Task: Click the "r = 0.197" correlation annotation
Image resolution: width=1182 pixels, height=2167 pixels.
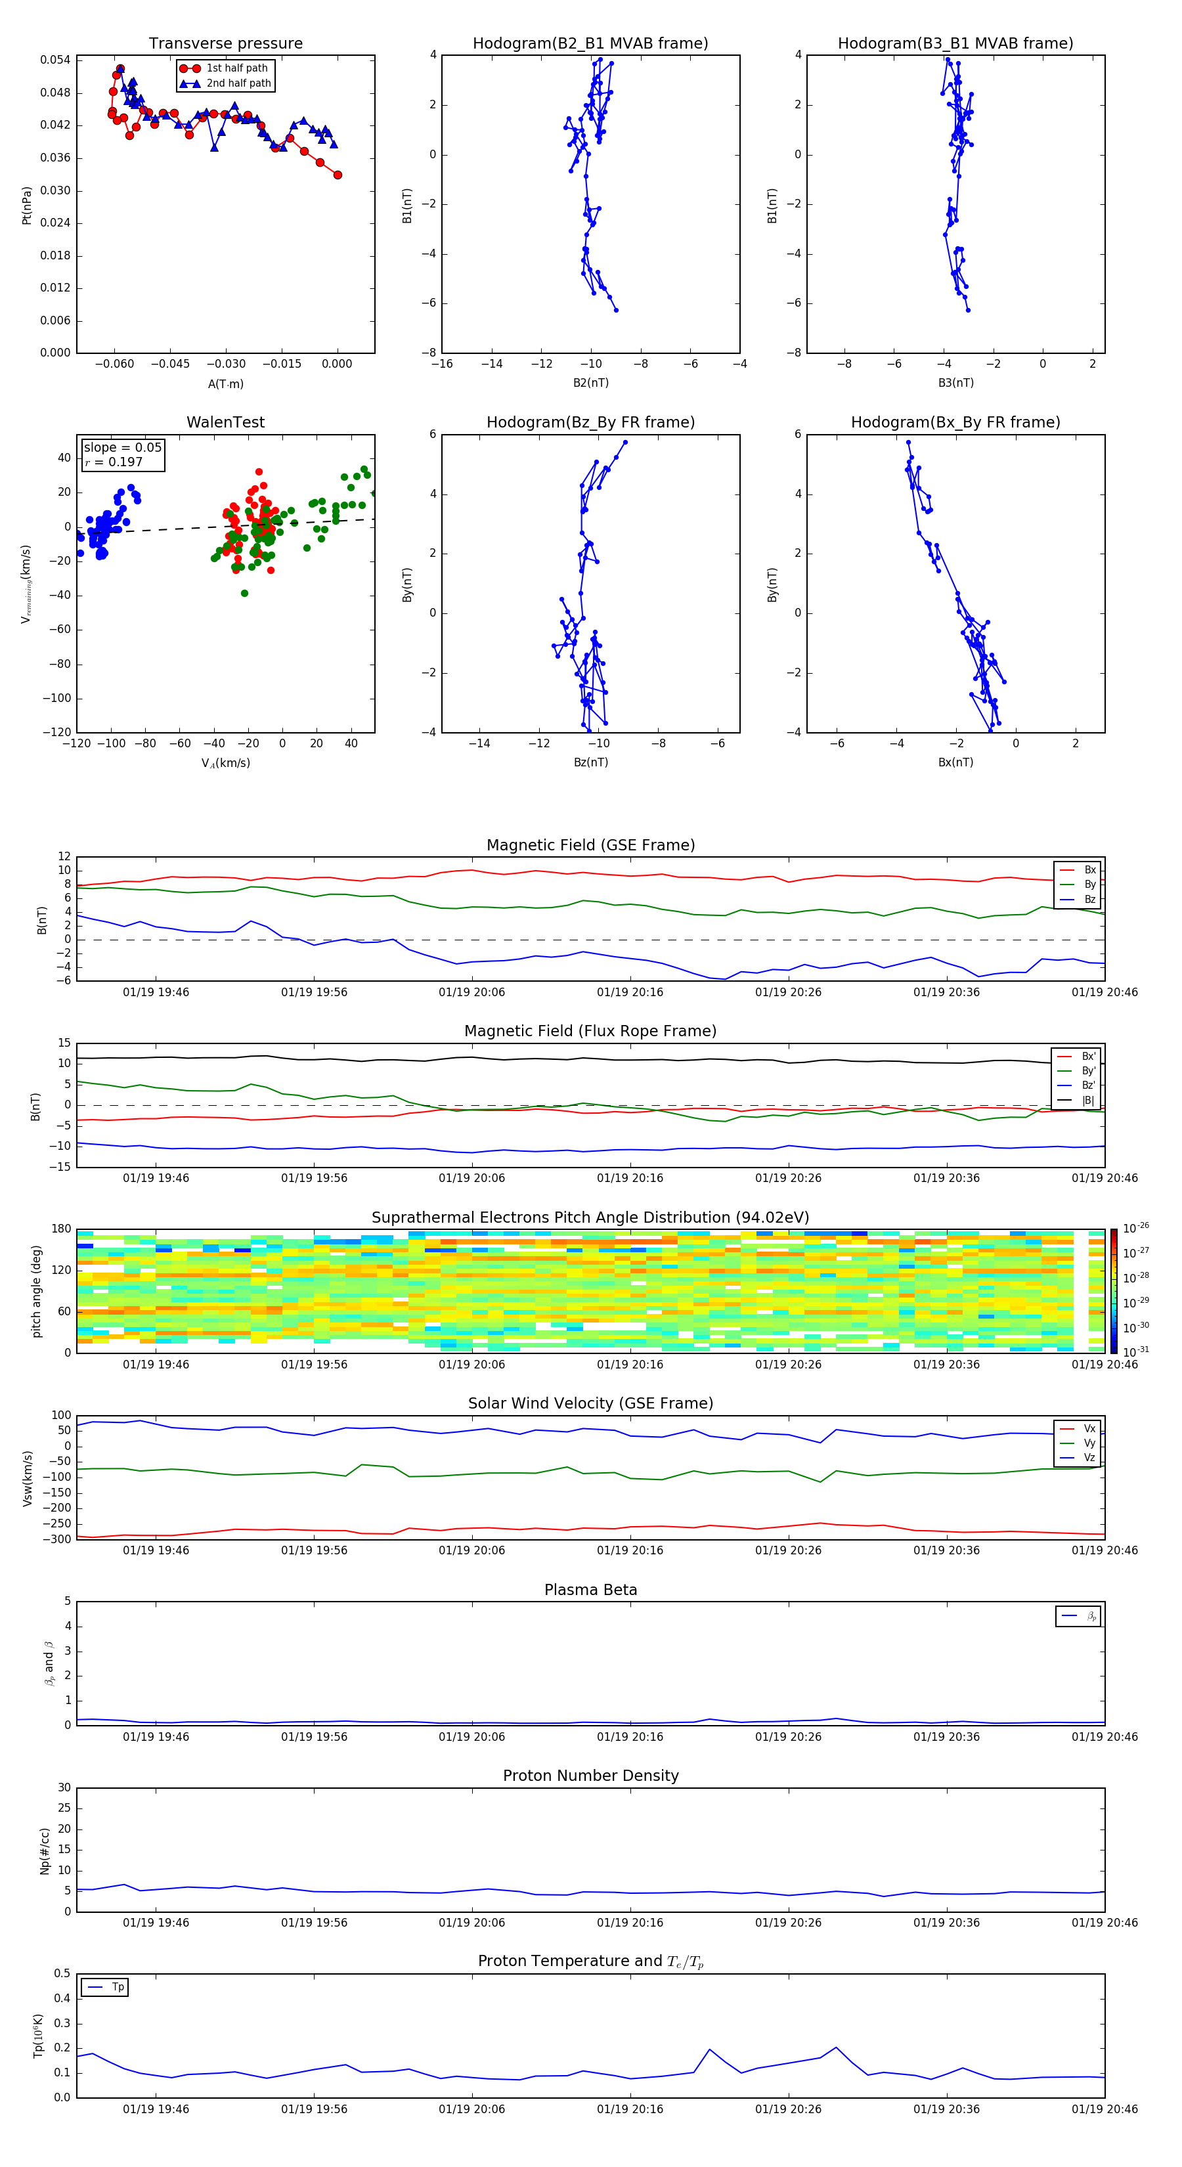Action: click(114, 462)
